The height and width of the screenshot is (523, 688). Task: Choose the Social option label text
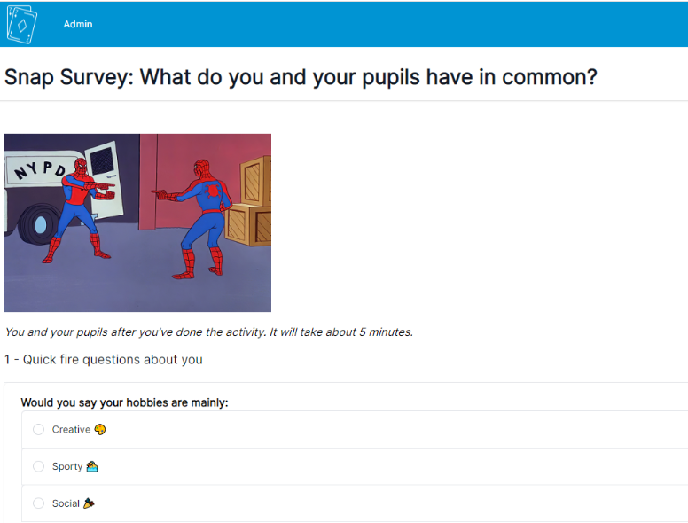pos(66,503)
